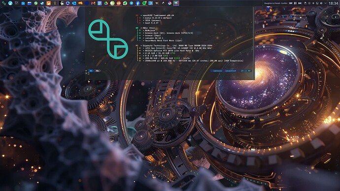Skip to previous track in media widget
Viewport: 340px width, 191px height.
point(291,3)
